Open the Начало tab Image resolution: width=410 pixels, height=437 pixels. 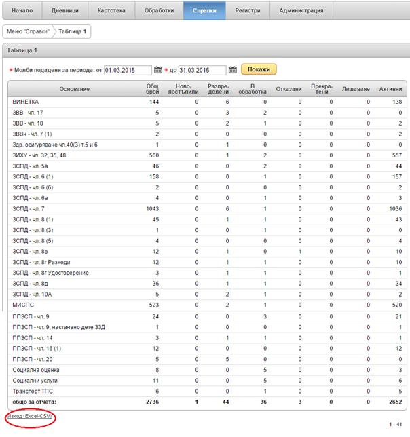pos(22,11)
